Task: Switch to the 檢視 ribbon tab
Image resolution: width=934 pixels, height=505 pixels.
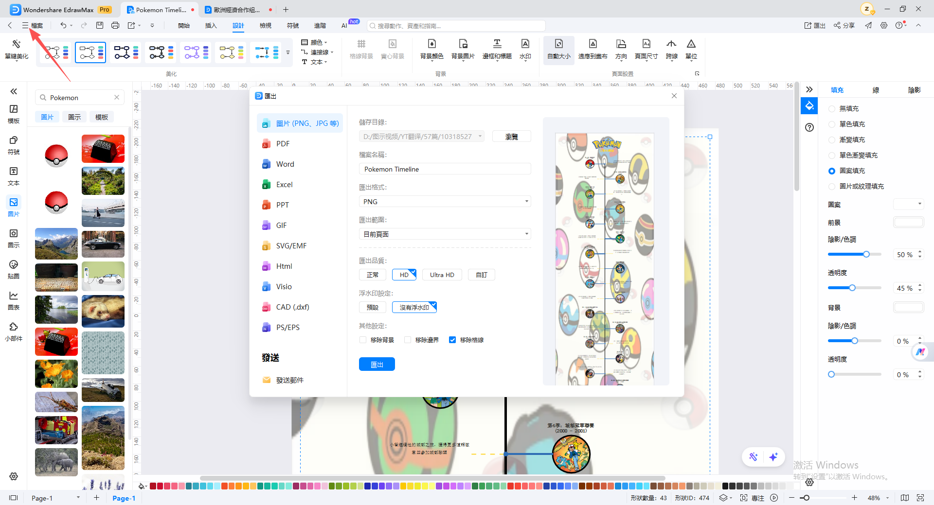Action: [x=266, y=25]
